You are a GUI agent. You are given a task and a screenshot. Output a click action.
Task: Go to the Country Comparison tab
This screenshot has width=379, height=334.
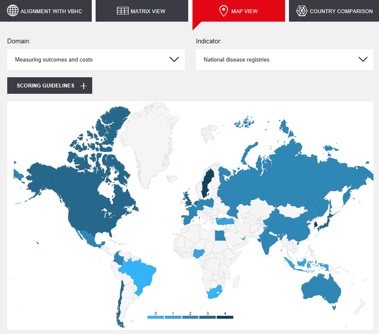pyautogui.click(x=334, y=11)
